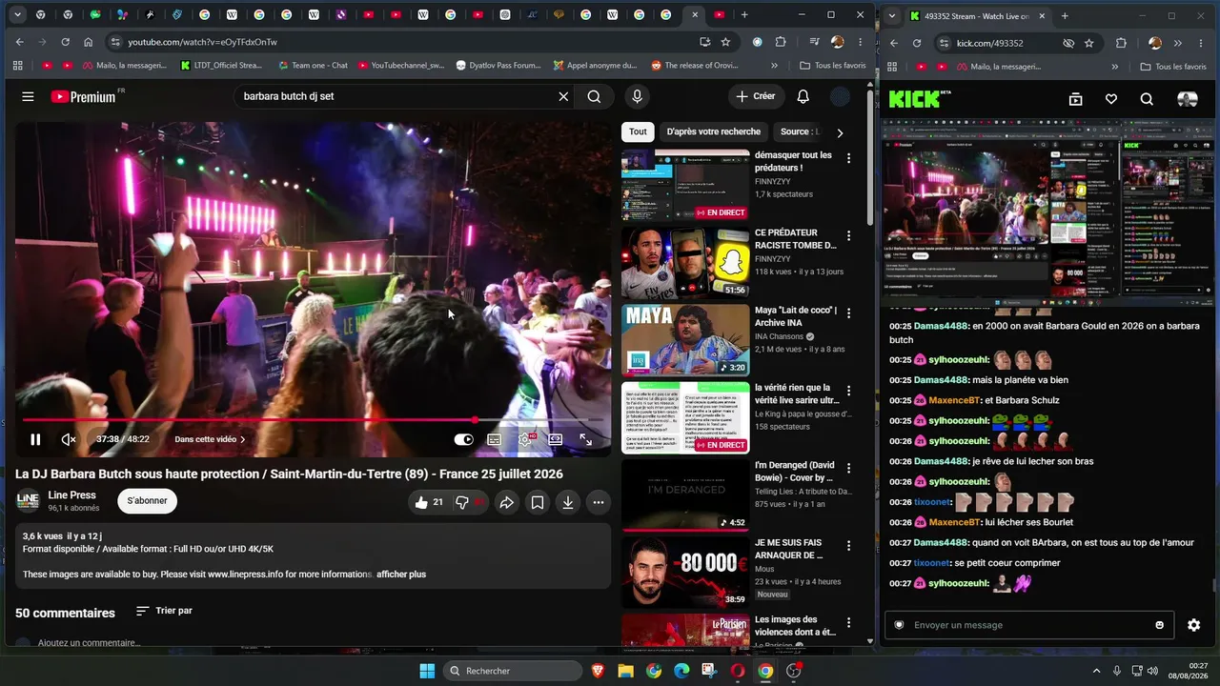
Task: Save the video to a playlist
Action: tap(538, 502)
